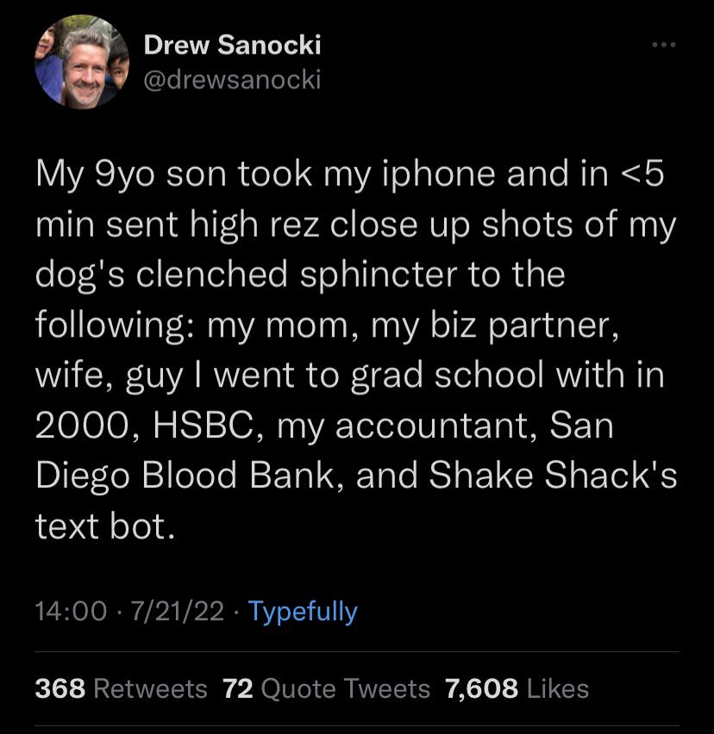Viewport: 714px width, 734px height.
Task: Click the tweet author's profile picture
Action: 77,62
